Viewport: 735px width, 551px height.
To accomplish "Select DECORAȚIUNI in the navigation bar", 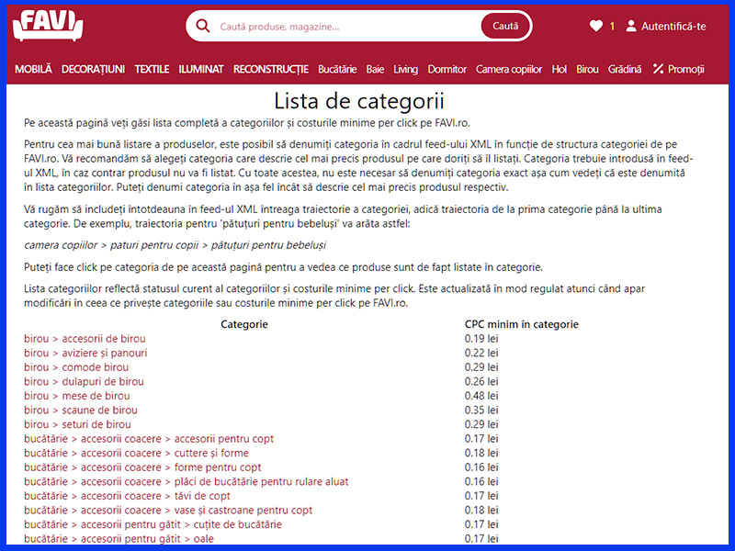I will pyautogui.click(x=93, y=69).
